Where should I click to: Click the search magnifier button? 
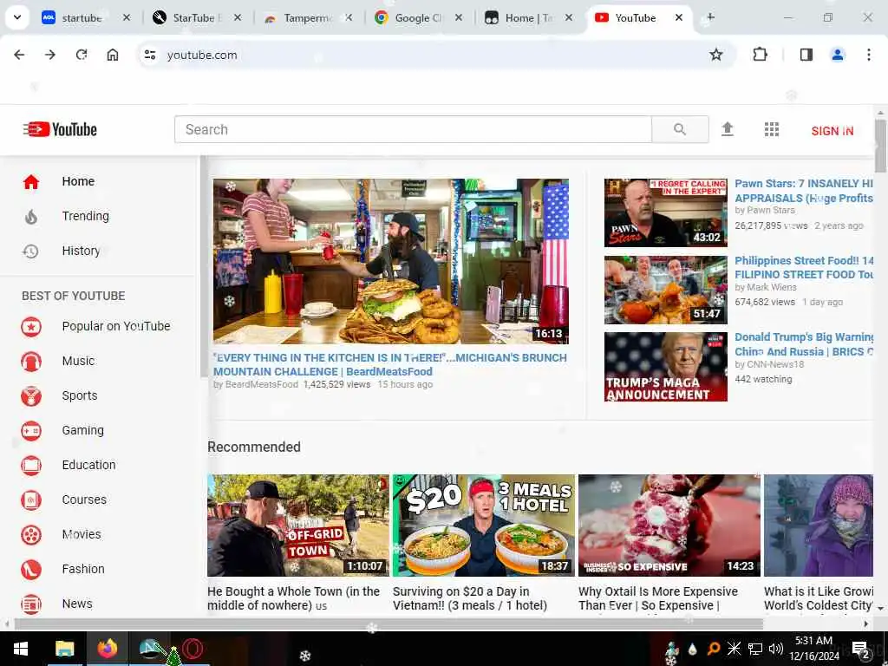[680, 130]
